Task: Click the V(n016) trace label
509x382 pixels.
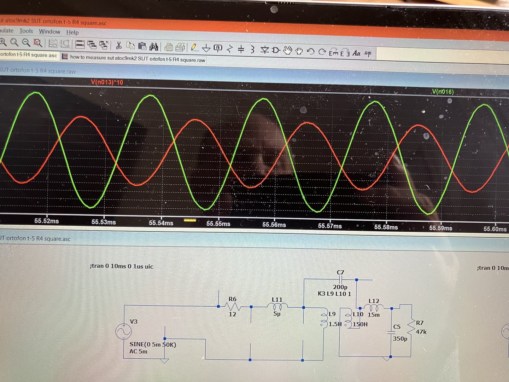Action: (443, 92)
